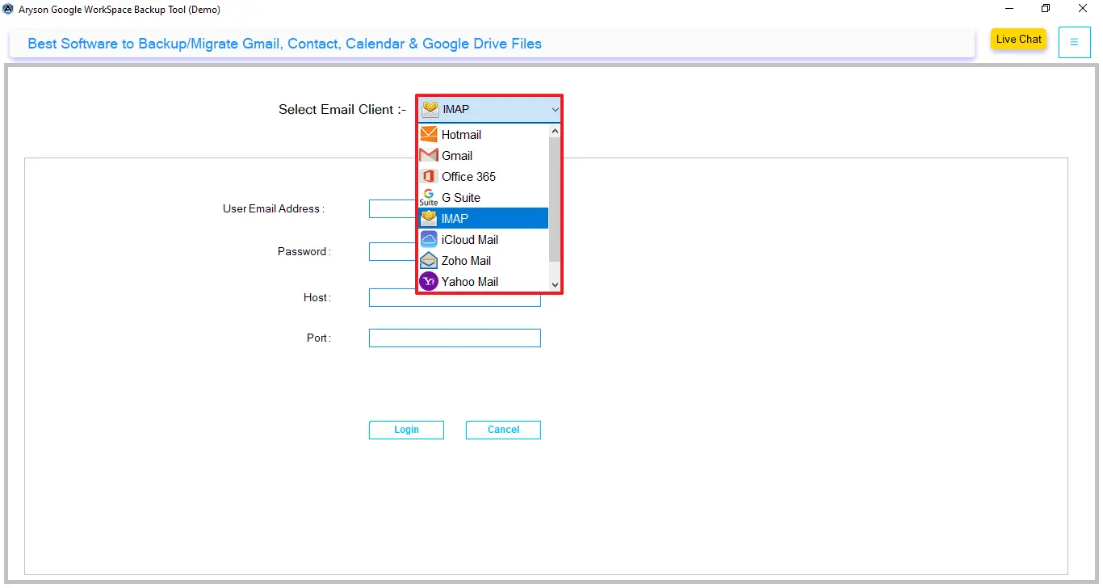Viewport: 1103px width, 588px height.
Task: Click the backup software banner heading
Action: [284, 44]
